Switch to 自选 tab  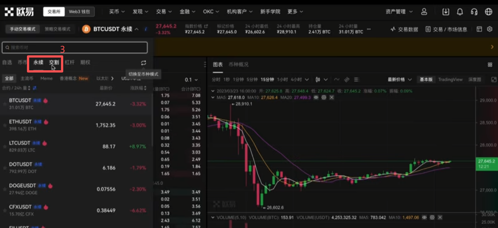pyautogui.click(x=7, y=62)
